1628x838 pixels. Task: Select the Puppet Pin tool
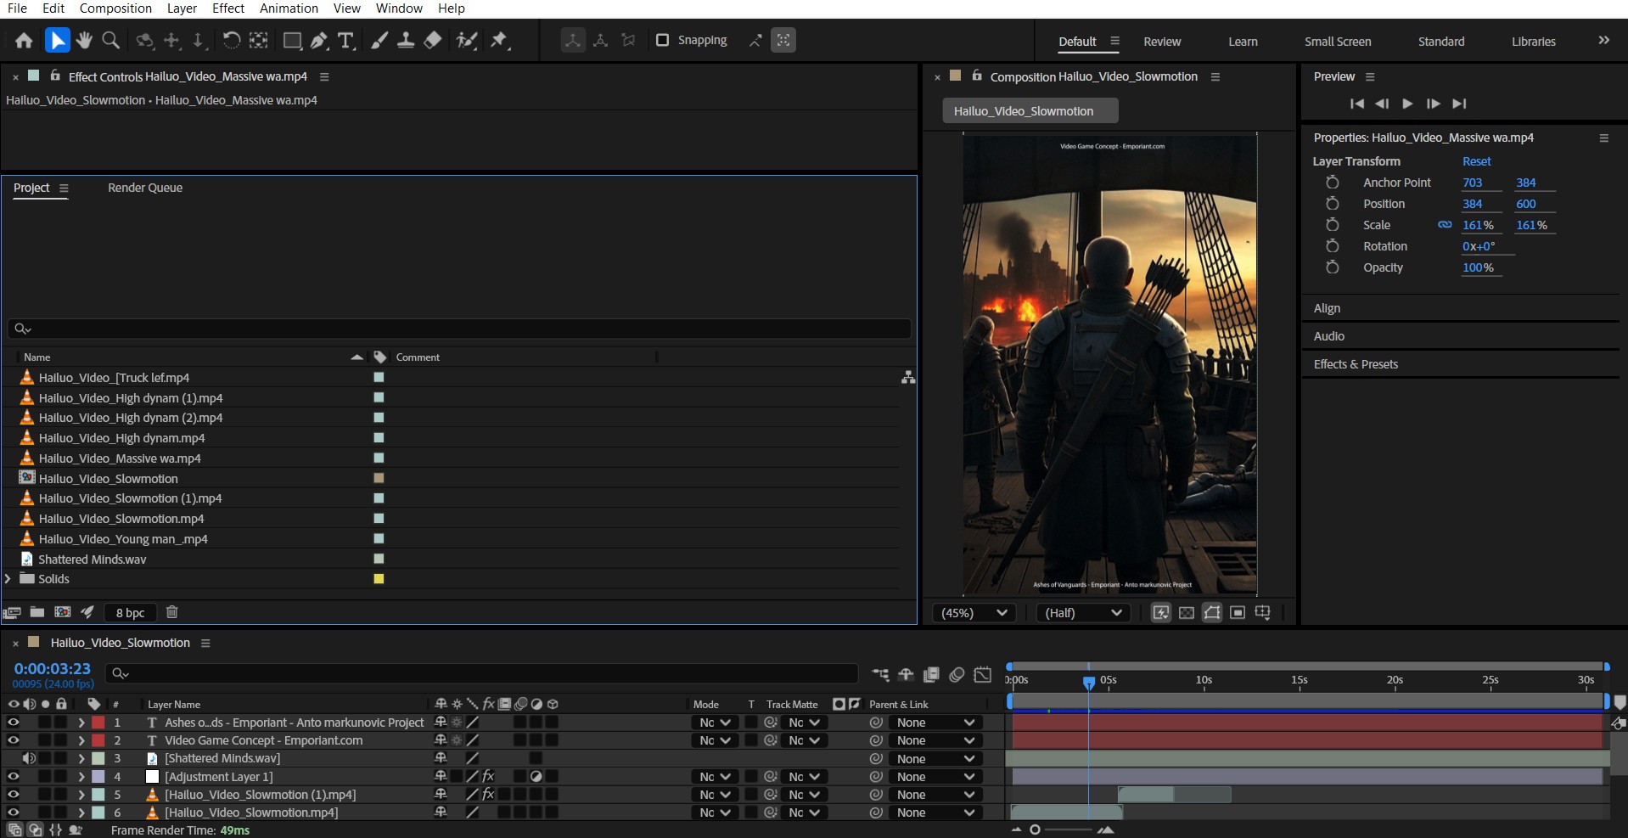(x=500, y=40)
